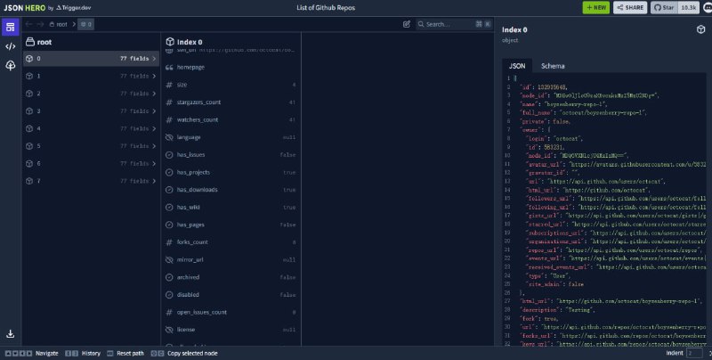
Task: Open the code editor view icon
Action: [x=11, y=46]
